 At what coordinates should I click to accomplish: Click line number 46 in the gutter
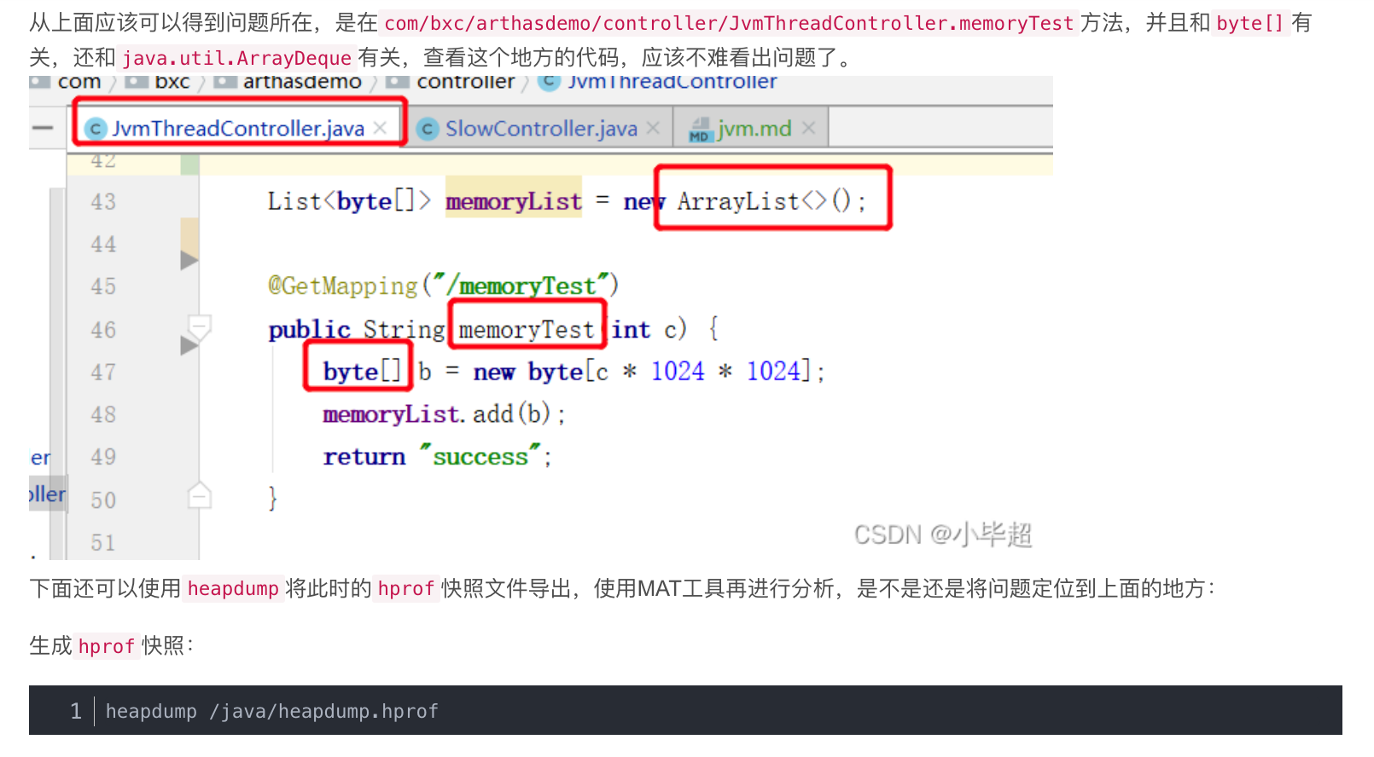pyautogui.click(x=103, y=330)
